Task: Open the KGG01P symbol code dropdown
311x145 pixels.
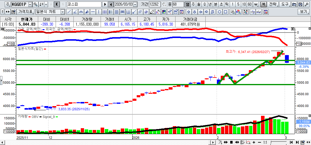Action: (x=30, y=5)
